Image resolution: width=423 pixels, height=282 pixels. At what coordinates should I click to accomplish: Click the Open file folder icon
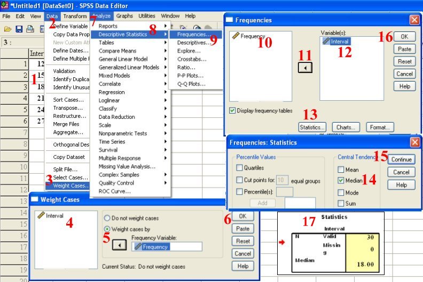[x=7, y=29]
